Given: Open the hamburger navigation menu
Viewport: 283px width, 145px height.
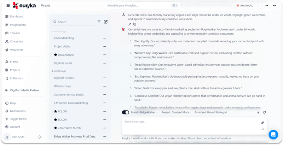Looking at the screenshot, I should click(8, 5).
